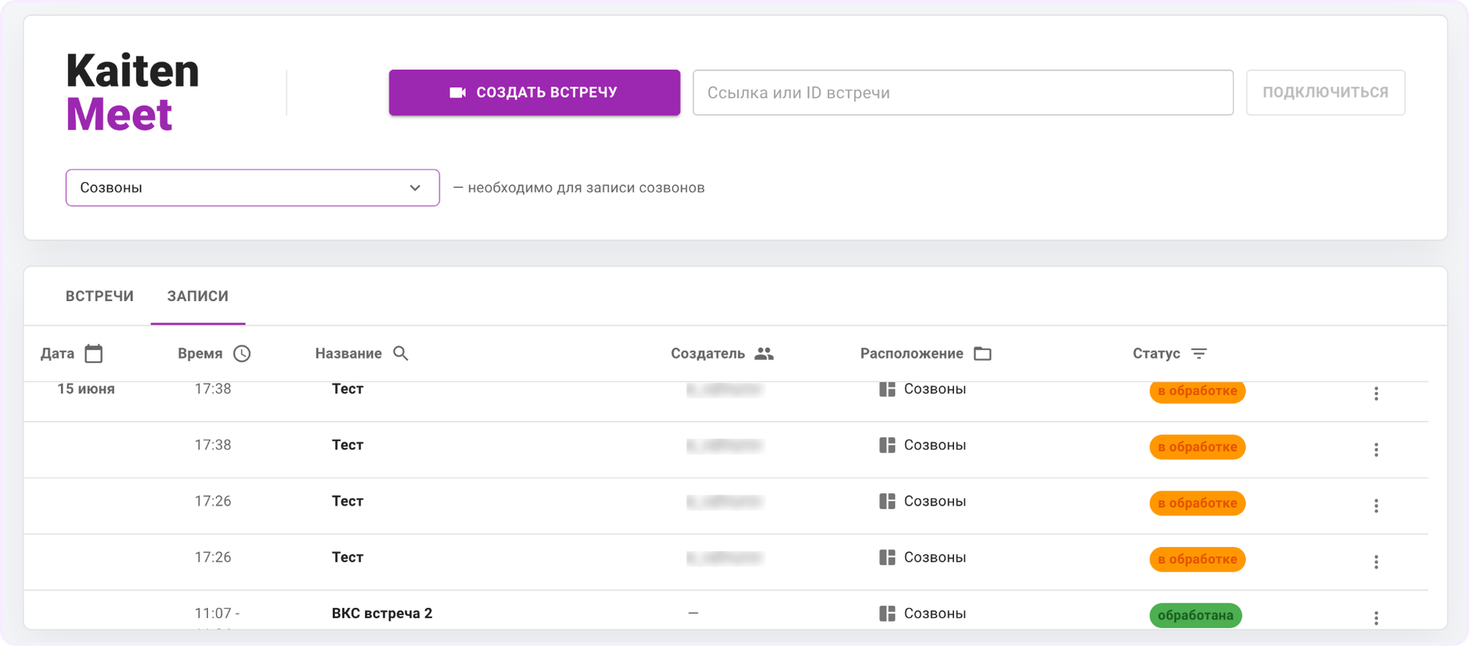Viewport: 1469px width, 646px height.
Task: Open three-dot menu for second 17:26 record
Action: tap(1376, 562)
